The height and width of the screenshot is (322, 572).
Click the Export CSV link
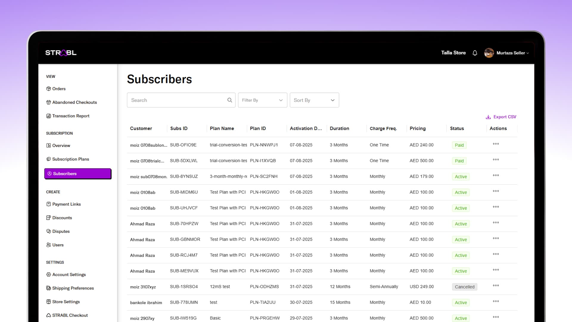505,117
